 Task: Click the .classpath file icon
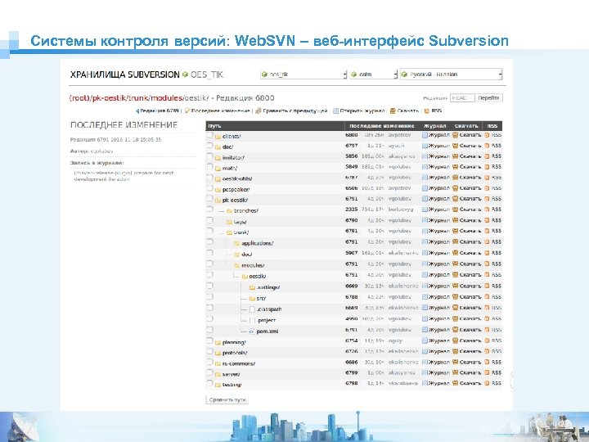tap(253, 309)
